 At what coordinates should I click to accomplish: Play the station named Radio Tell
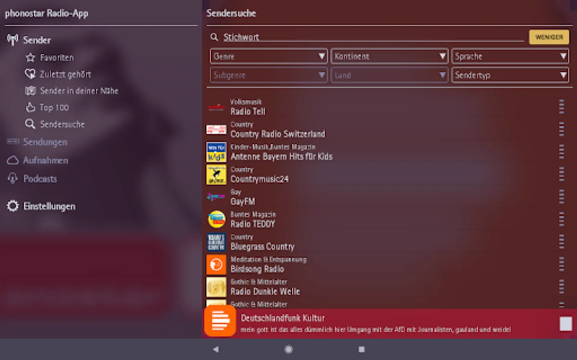(x=248, y=112)
